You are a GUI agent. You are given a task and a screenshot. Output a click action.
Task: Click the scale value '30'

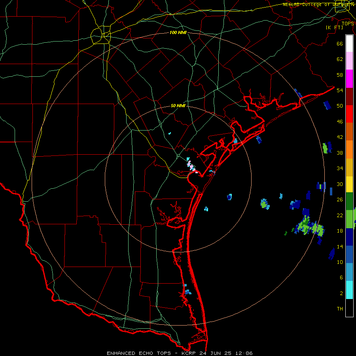pos(340,184)
